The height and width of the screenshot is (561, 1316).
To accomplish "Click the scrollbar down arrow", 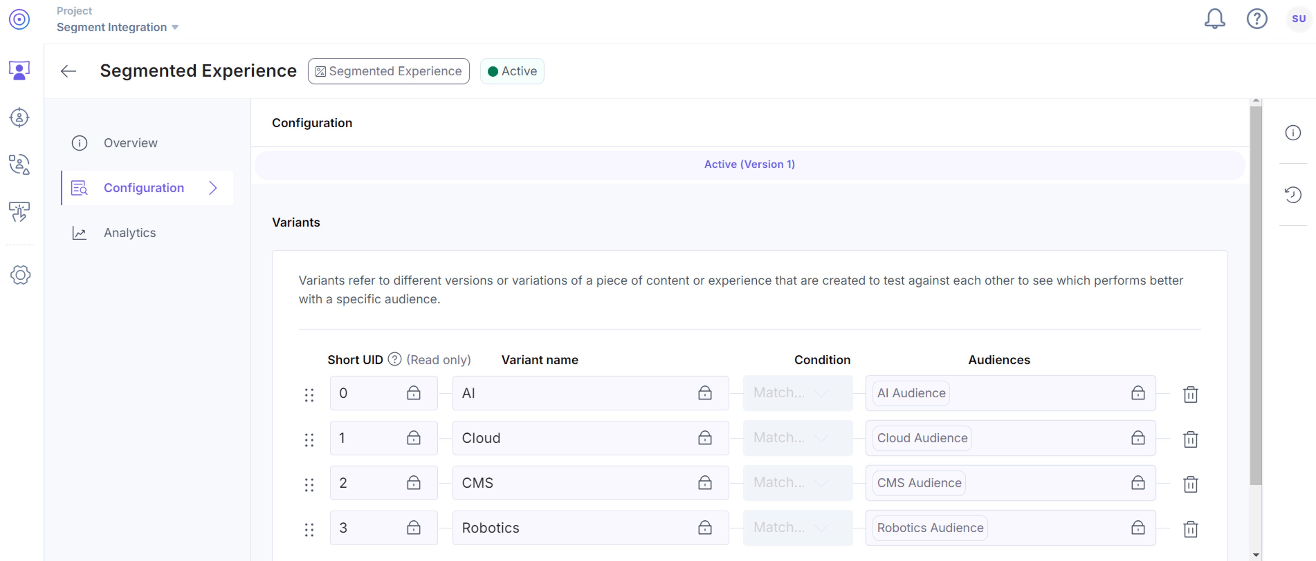I will point(1256,555).
